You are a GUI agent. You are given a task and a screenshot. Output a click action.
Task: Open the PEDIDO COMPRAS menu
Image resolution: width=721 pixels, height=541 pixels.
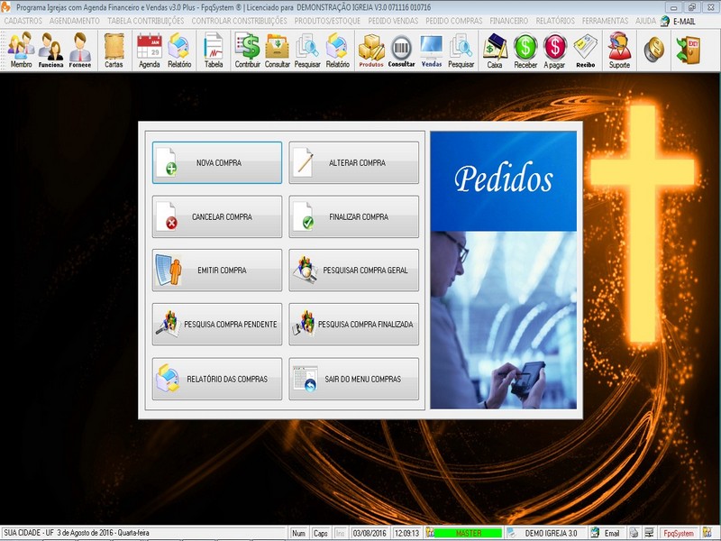point(456,20)
